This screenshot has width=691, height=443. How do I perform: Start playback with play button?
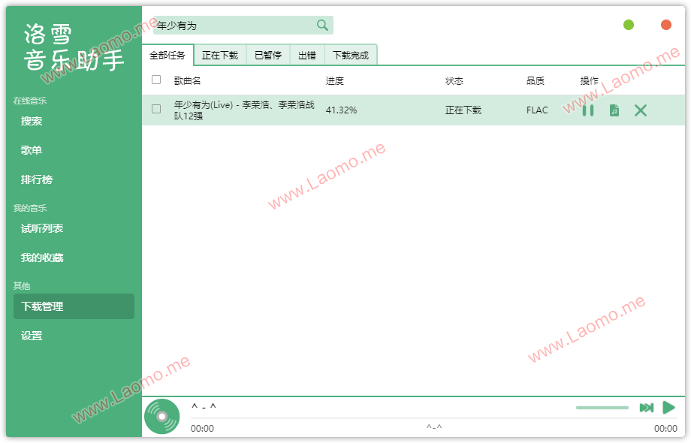[669, 408]
